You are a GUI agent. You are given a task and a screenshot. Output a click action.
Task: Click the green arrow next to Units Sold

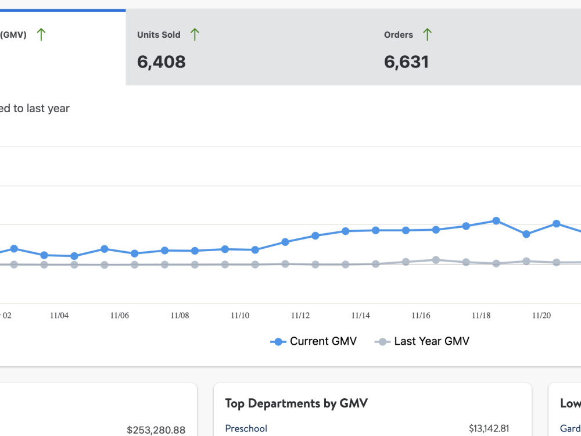pos(195,34)
